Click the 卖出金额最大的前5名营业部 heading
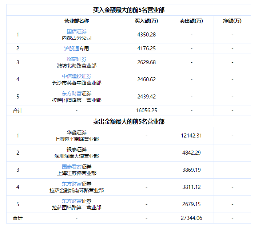Viewport: 254px width, 225px height. tap(128, 121)
